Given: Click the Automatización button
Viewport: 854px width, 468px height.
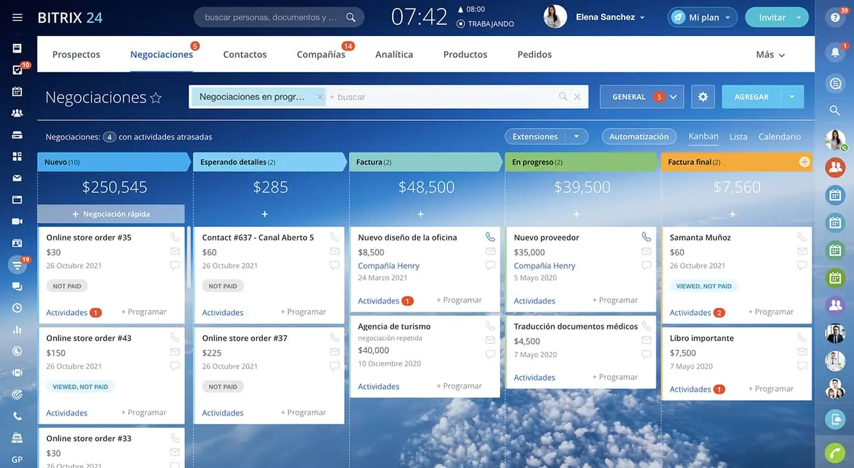Looking at the screenshot, I should coord(639,137).
